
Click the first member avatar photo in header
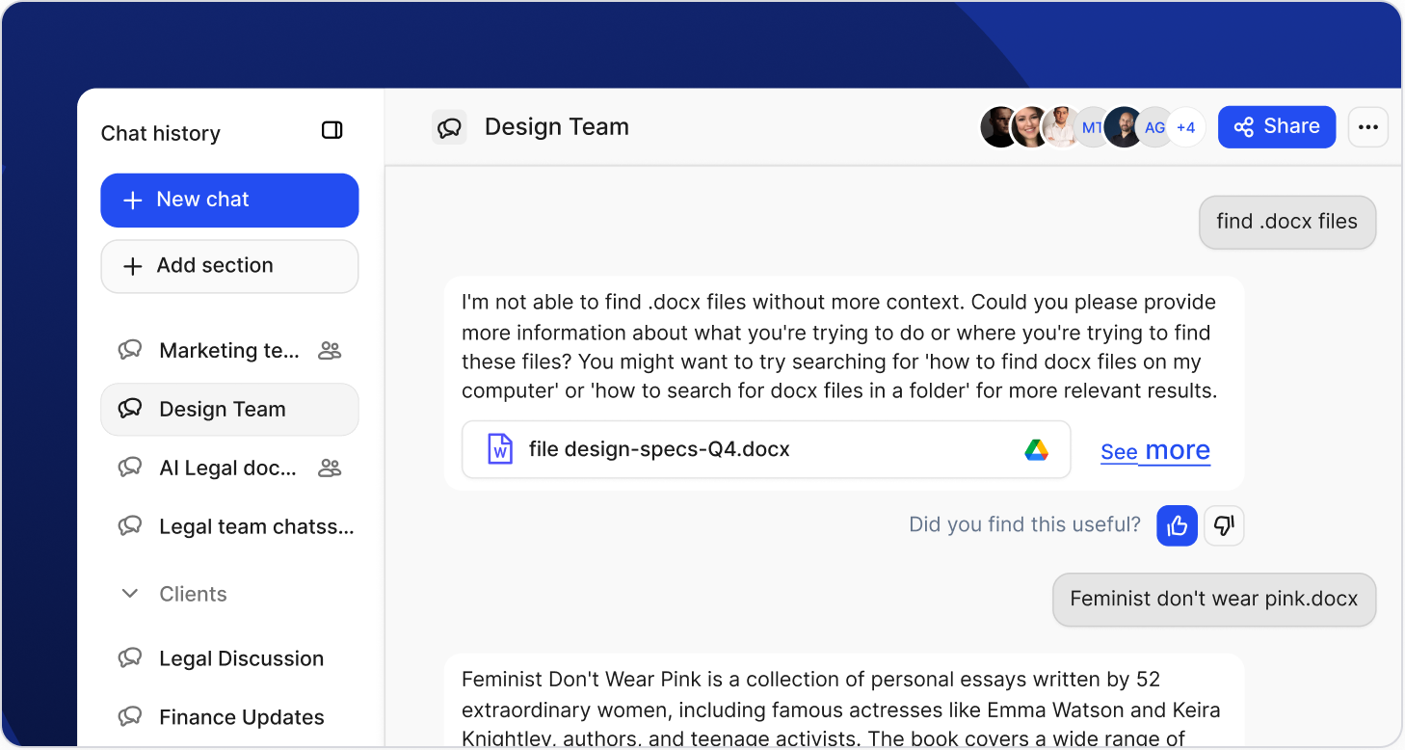(x=999, y=127)
